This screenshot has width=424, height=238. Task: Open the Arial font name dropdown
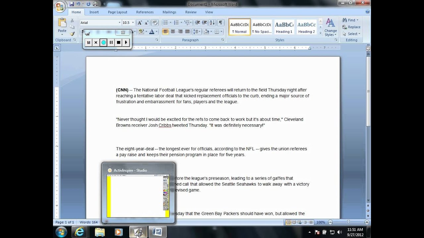click(x=120, y=23)
